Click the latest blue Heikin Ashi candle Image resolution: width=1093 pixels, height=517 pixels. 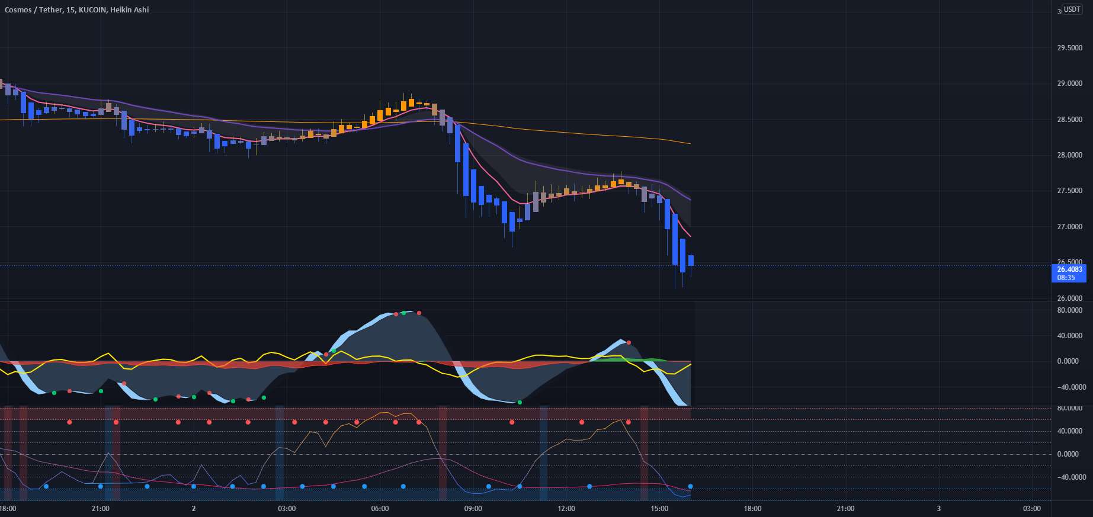pos(691,261)
